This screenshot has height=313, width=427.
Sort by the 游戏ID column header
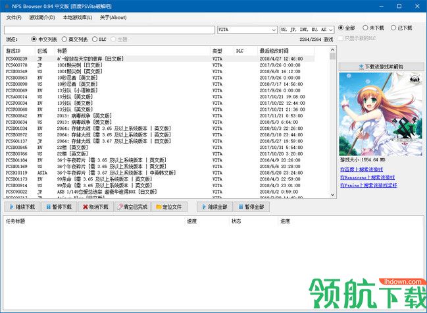[19, 51]
